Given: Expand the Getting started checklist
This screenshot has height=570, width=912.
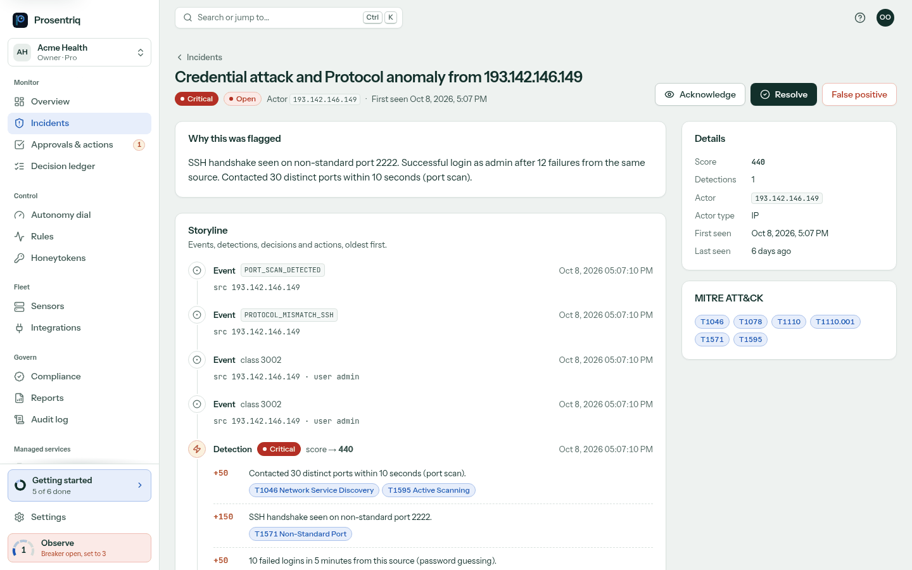Looking at the screenshot, I should (79, 485).
